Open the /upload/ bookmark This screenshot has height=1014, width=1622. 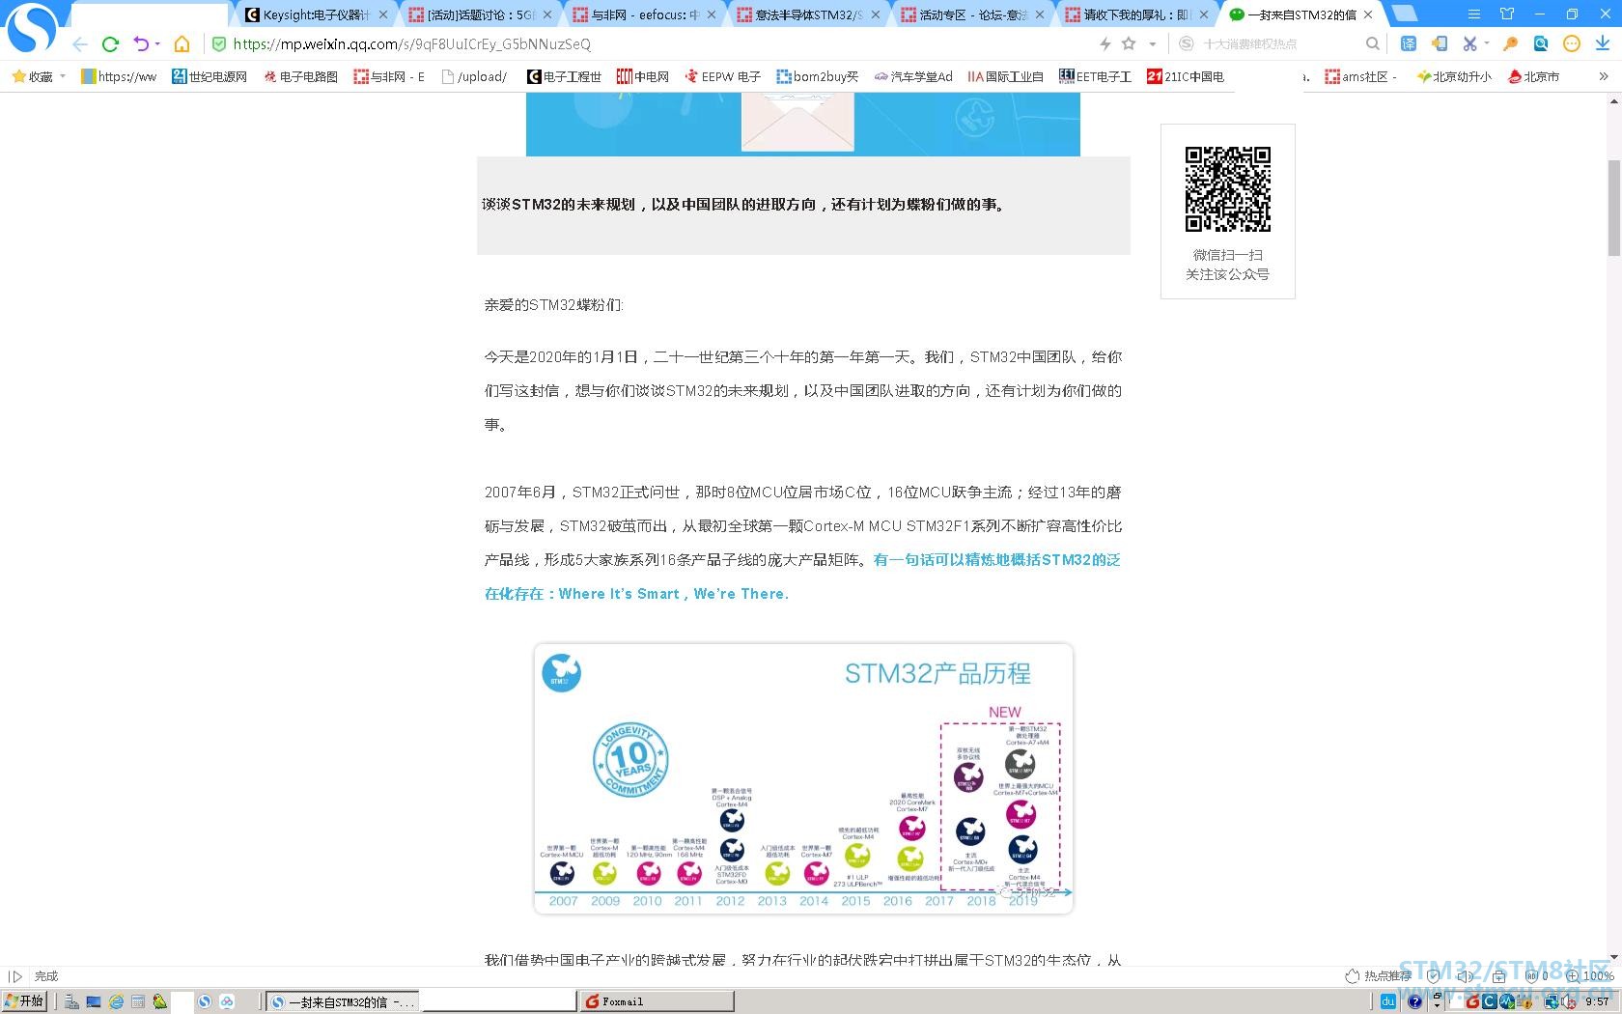pos(474,76)
